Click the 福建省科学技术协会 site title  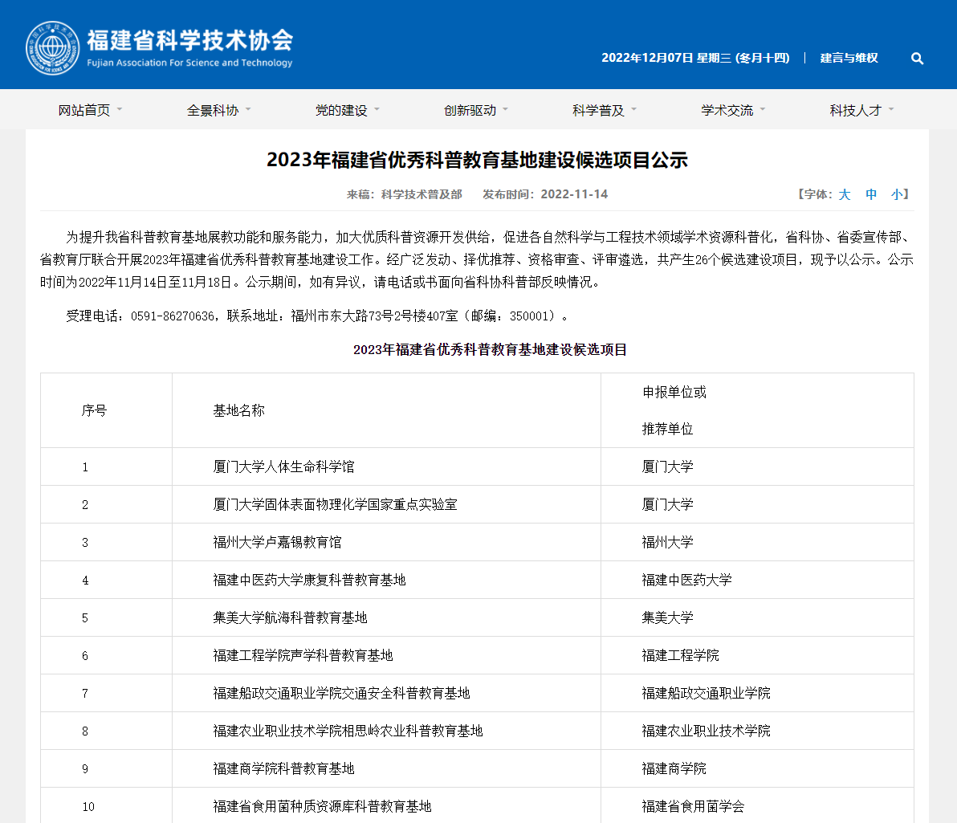[x=189, y=40]
